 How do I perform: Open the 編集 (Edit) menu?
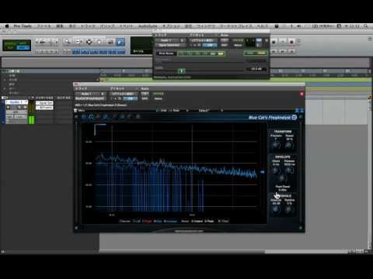60,26
